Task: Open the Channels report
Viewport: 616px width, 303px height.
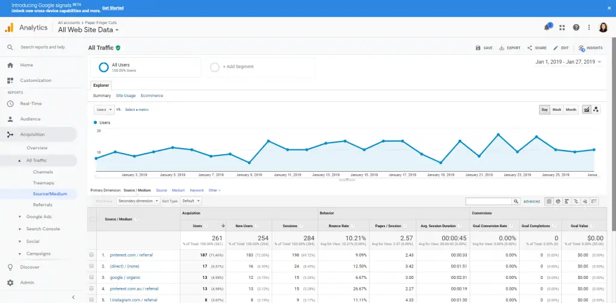Action: 43,172
